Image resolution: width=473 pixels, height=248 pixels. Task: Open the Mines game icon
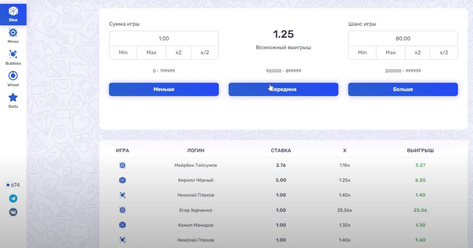[x=13, y=36]
